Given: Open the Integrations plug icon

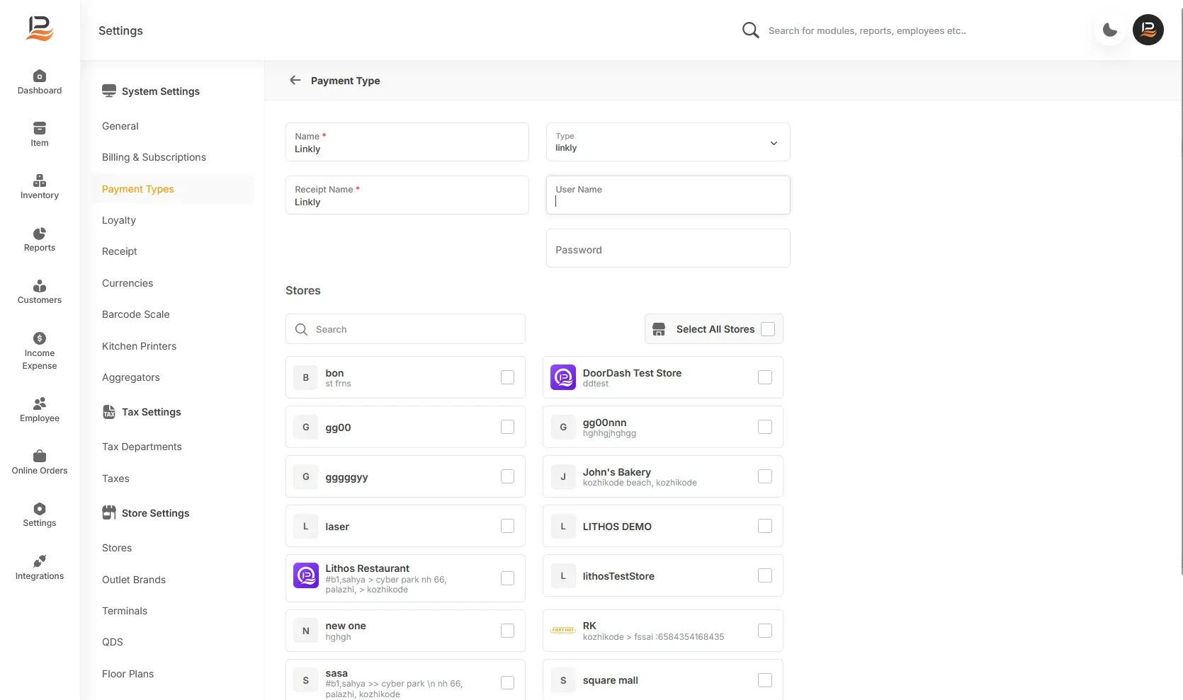Looking at the screenshot, I should tap(40, 561).
